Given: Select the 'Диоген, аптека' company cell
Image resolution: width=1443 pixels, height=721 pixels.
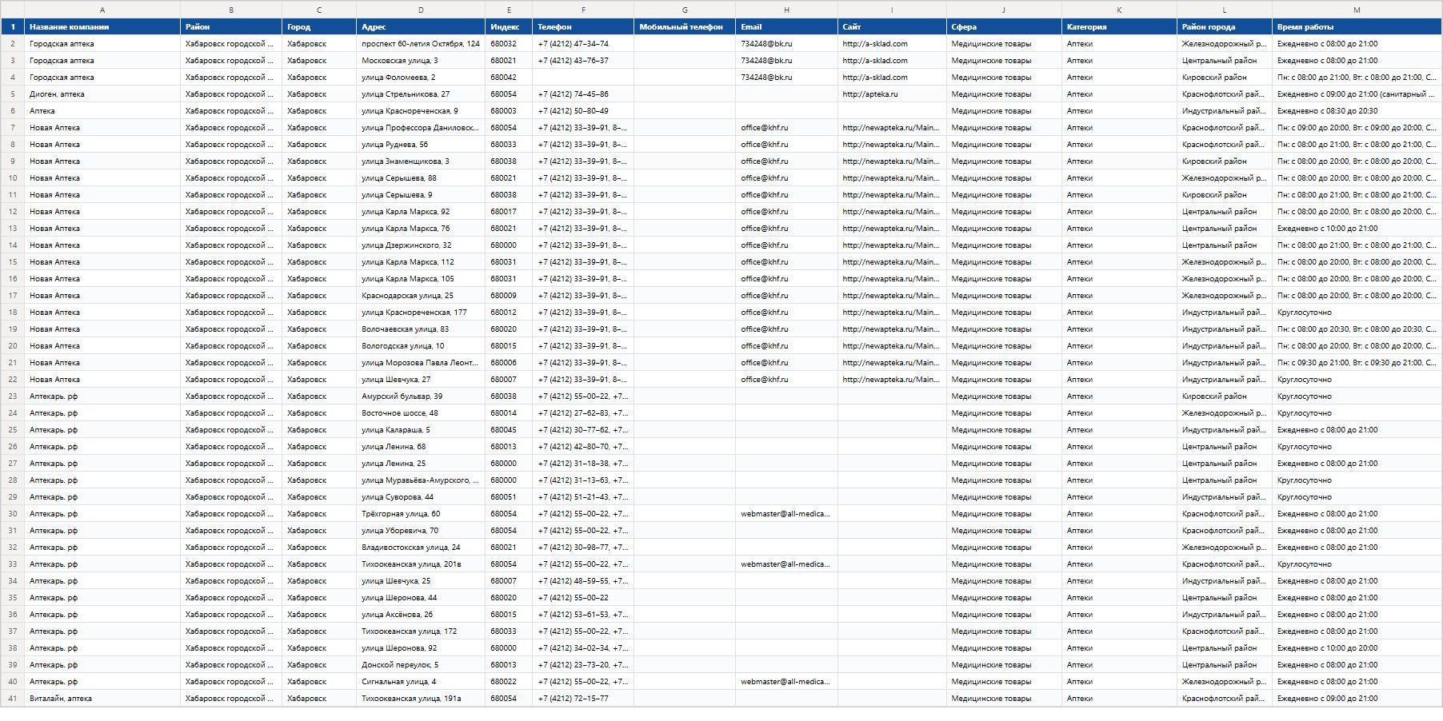Looking at the screenshot, I should click(102, 94).
